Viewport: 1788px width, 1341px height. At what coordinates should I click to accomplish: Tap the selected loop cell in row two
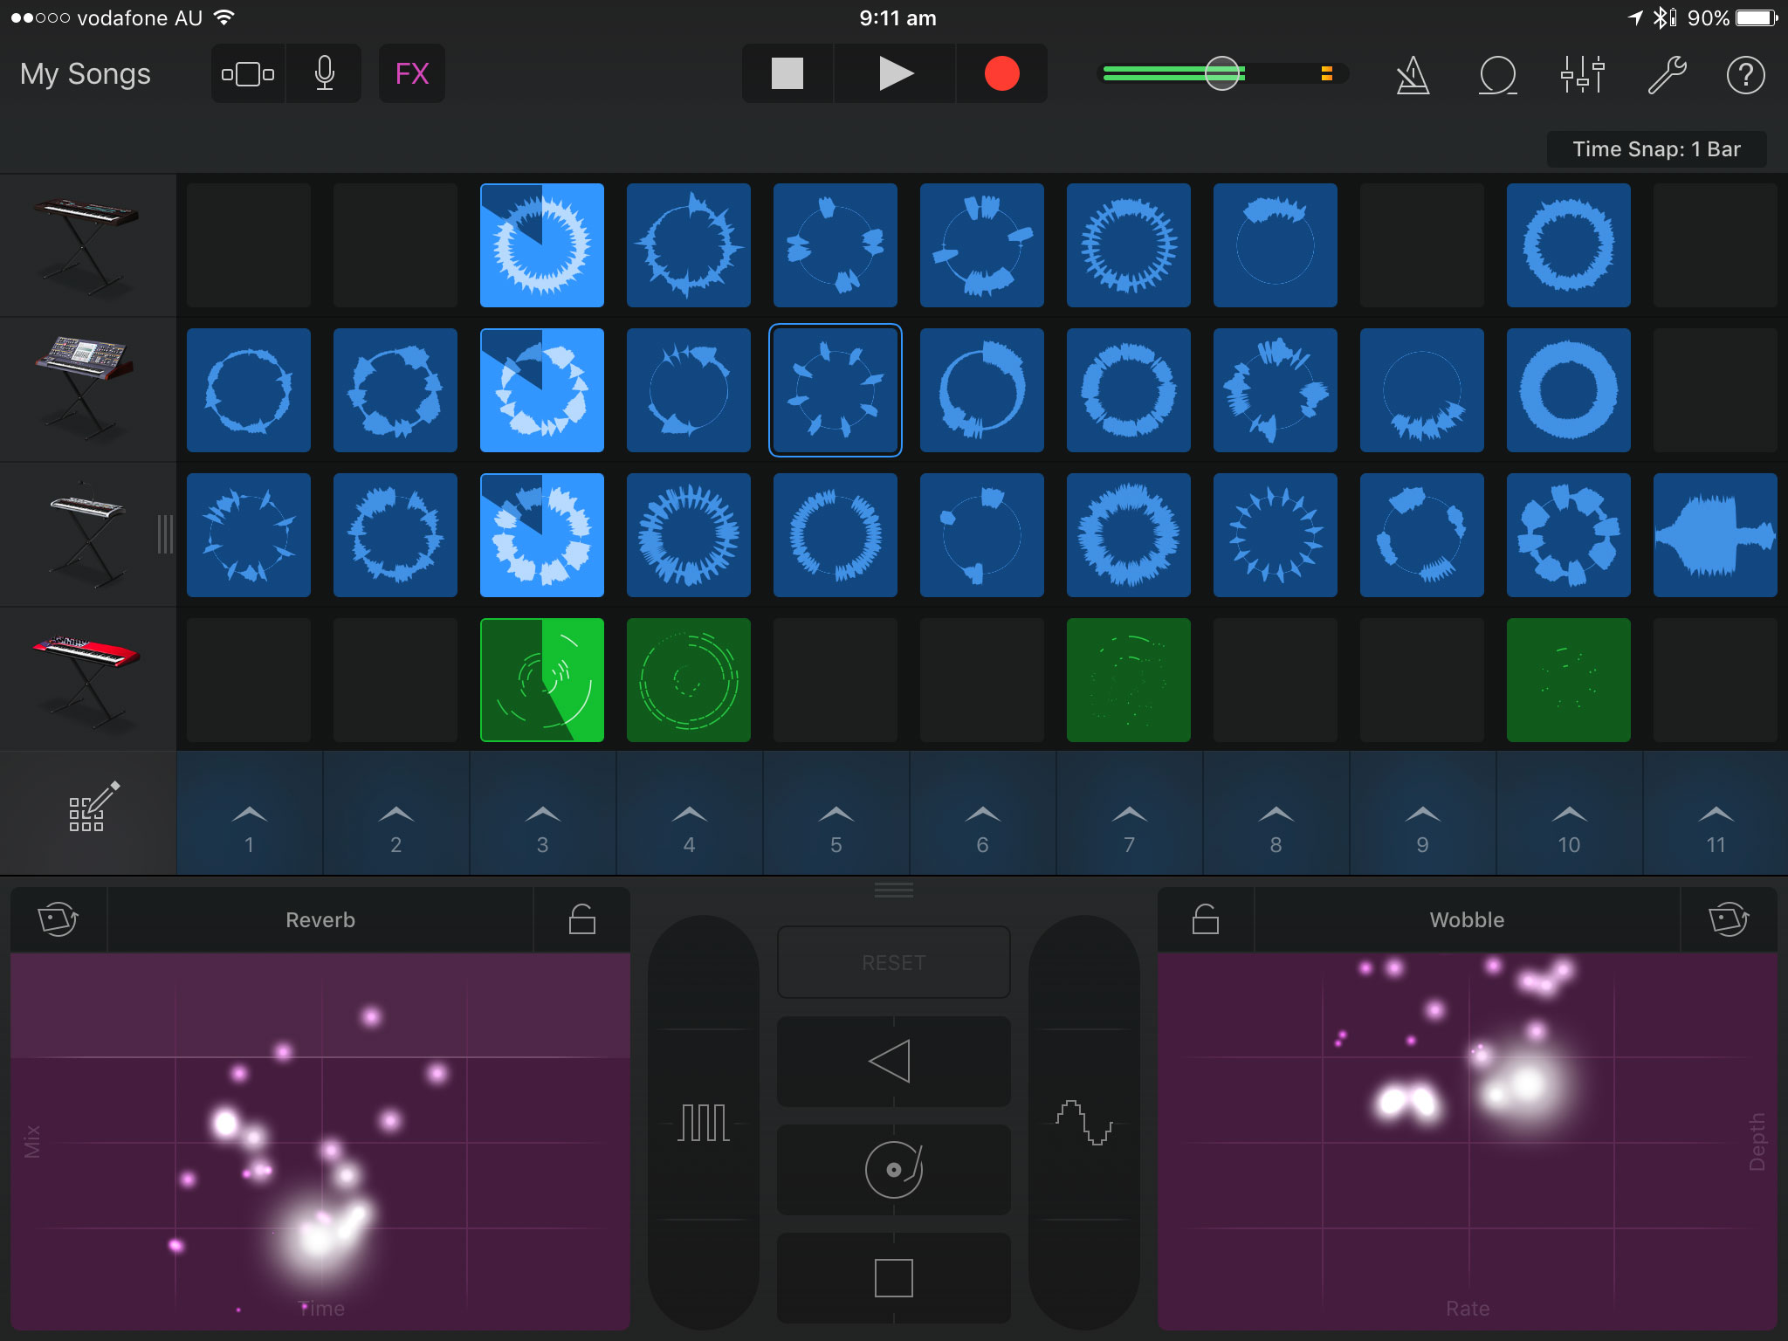point(835,390)
